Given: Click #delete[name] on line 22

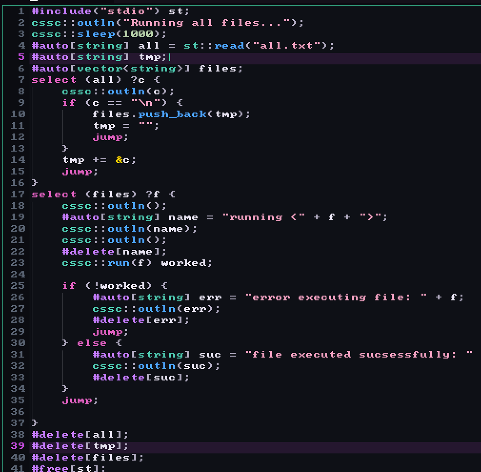Looking at the screenshot, I should click(111, 252).
